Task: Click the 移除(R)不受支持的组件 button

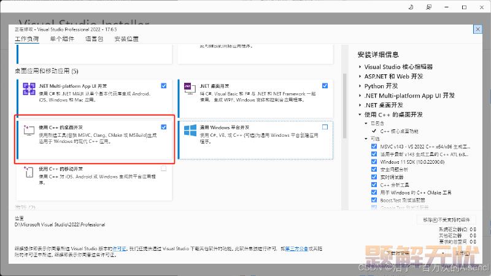Action: coord(446,220)
